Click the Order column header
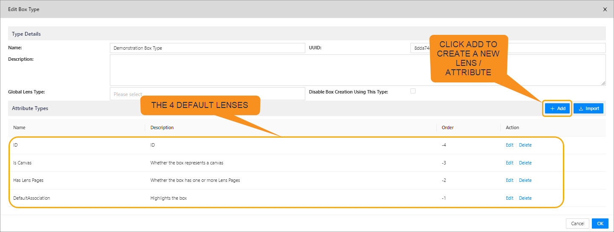This screenshot has width=614, height=232. tap(448, 127)
